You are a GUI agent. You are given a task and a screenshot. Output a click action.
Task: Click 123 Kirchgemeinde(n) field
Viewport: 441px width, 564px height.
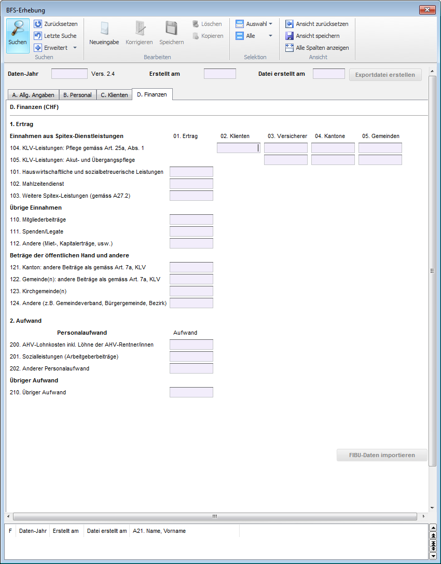pyautogui.click(x=191, y=291)
